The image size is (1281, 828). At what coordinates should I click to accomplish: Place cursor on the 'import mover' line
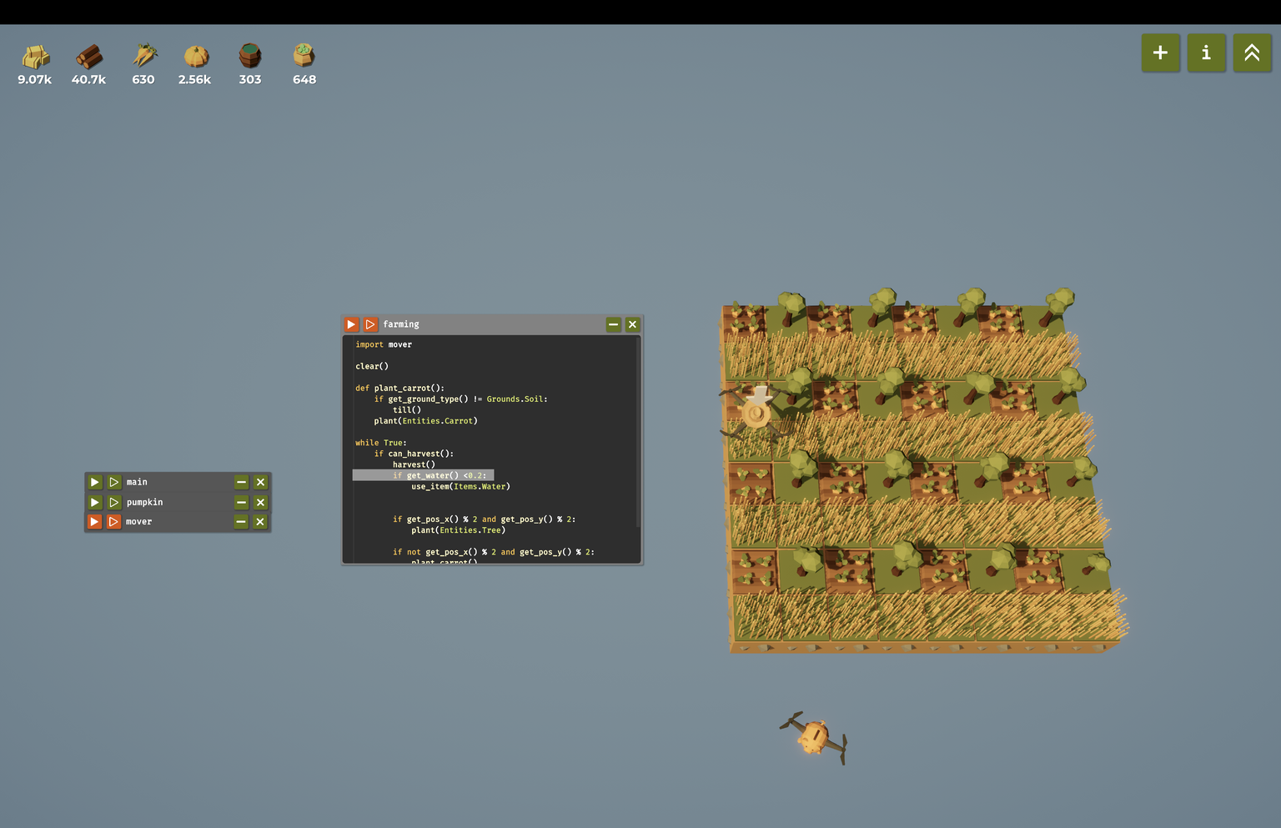point(384,344)
